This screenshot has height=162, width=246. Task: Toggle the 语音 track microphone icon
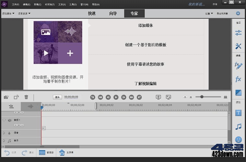pyautogui.click(x=9, y=133)
